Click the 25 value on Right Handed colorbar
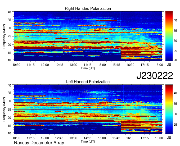 pos(175,51)
